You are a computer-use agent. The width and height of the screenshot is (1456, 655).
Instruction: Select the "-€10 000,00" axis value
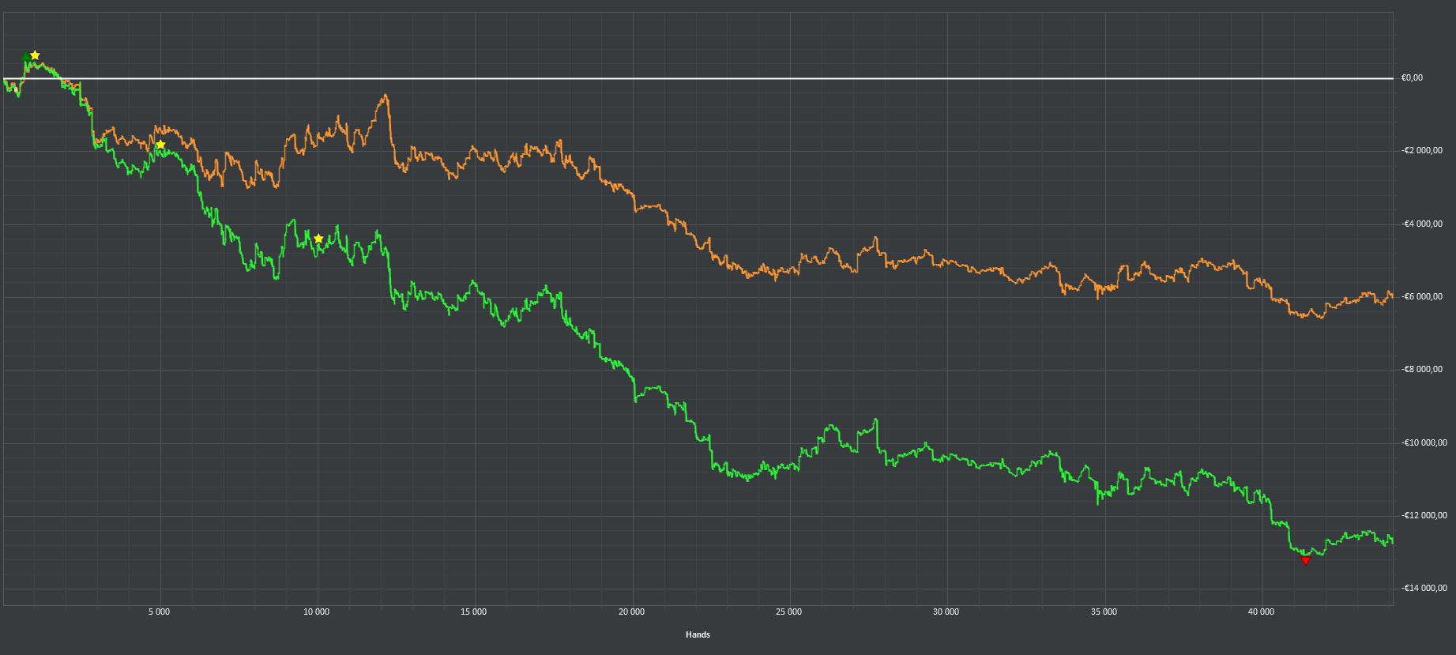coord(1424,442)
